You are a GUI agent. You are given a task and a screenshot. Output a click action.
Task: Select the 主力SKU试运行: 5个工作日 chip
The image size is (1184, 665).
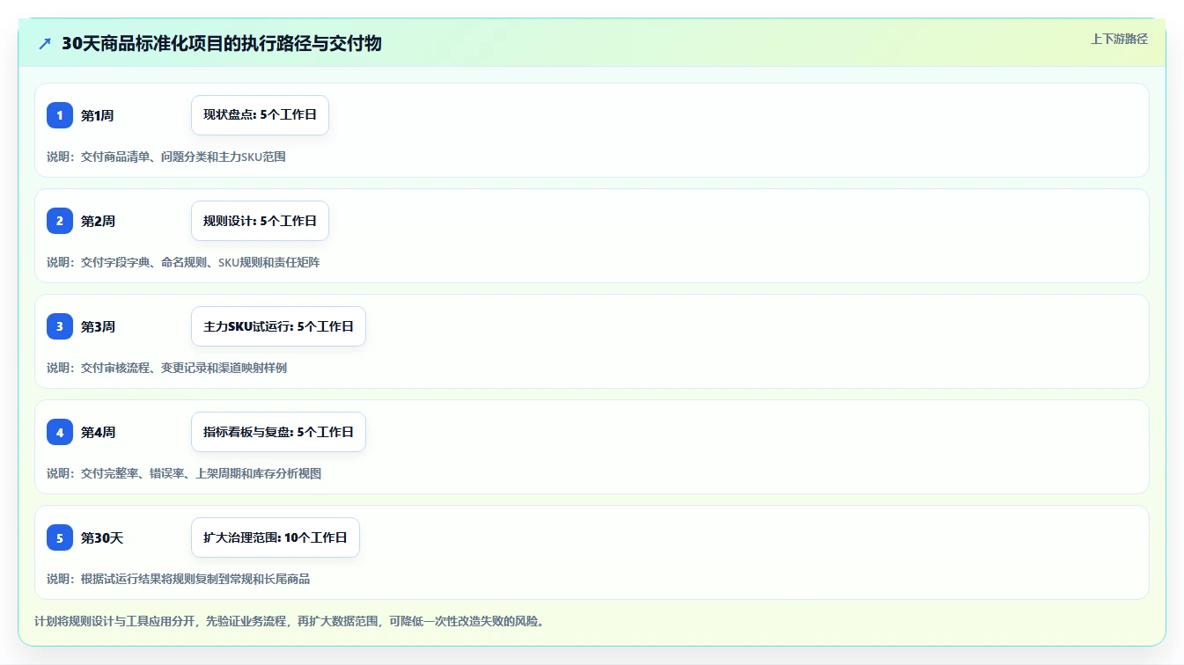[x=278, y=326]
